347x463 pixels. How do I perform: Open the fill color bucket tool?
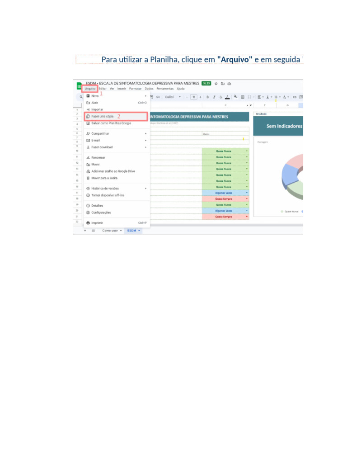pyautogui.click(x=235, y=97)
